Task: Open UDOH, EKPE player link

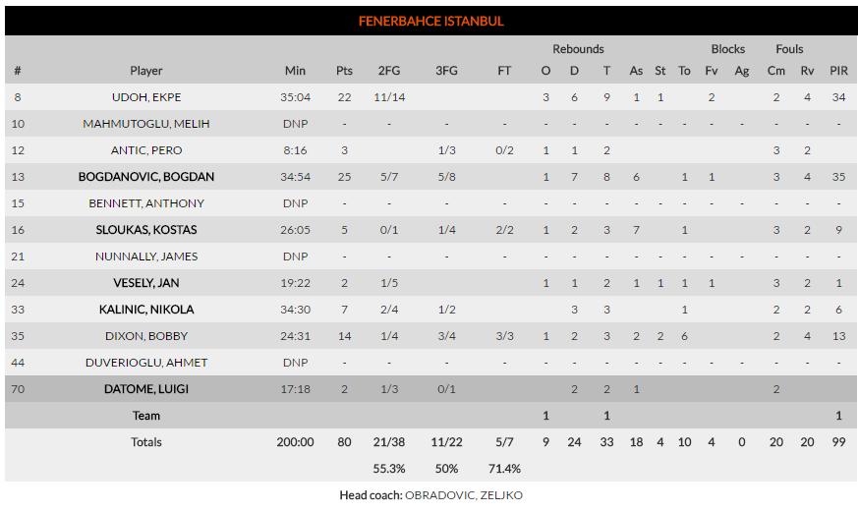Action: coord(146,97)
